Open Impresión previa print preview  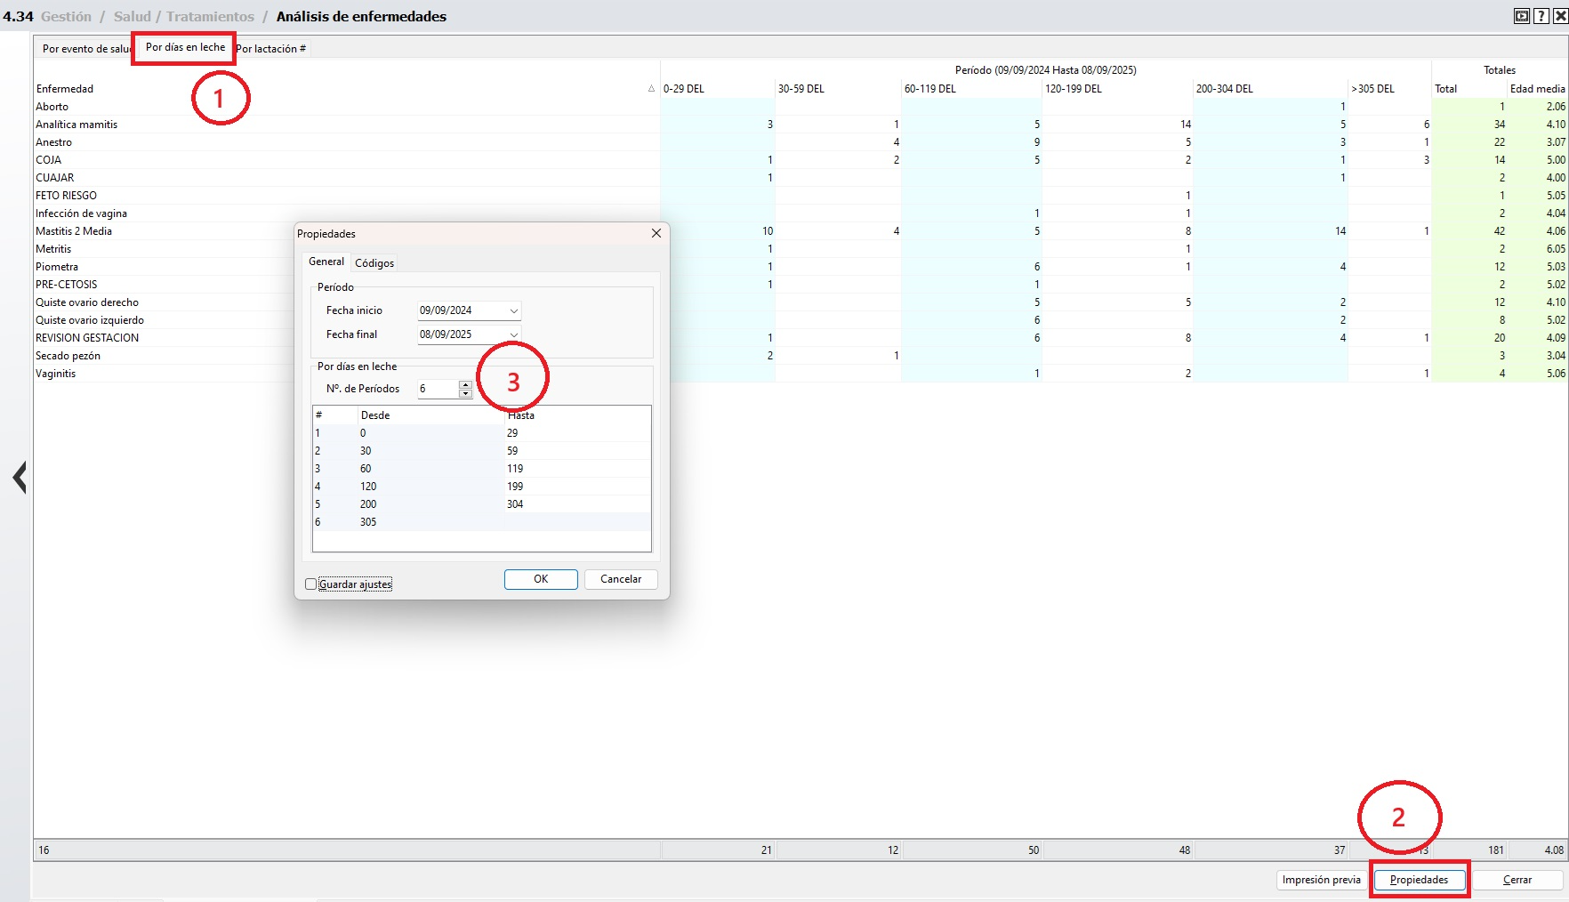click(1321, 880)
